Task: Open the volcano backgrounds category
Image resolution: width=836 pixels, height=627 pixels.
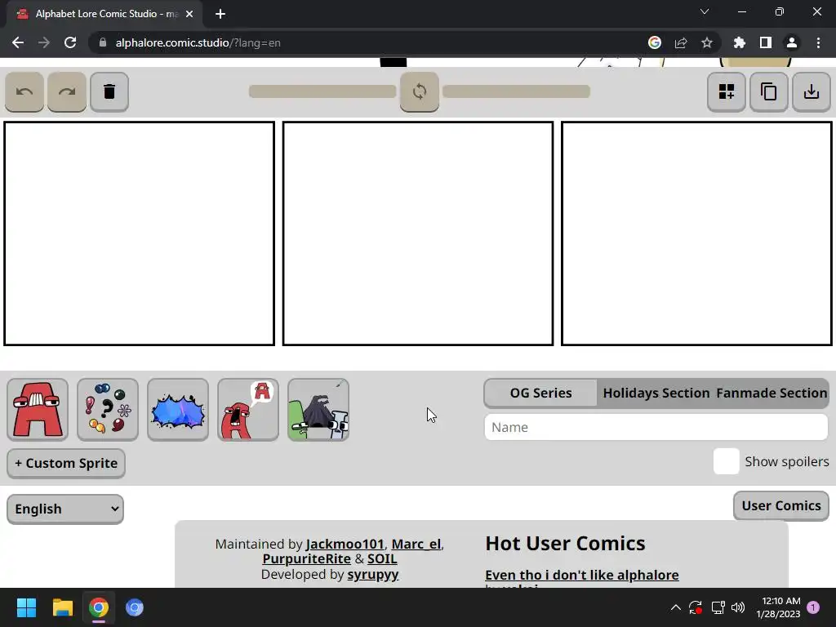Action: 318,410
